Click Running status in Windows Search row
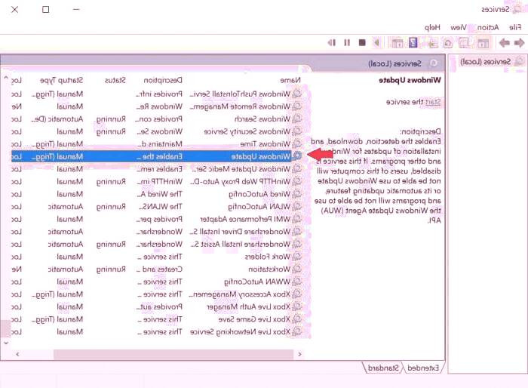Viewport: 528px width, 388px height. [x=111, y=119]
